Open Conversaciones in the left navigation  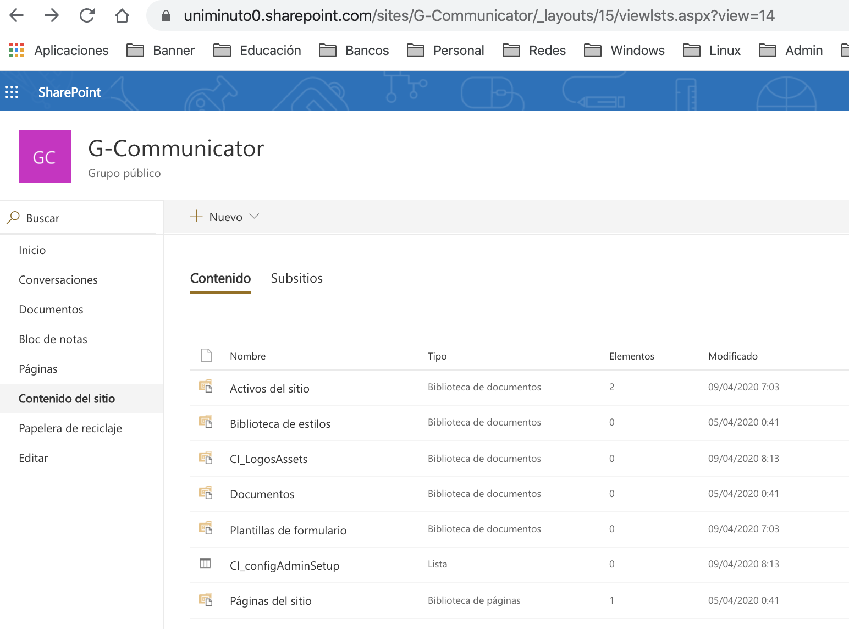pos(58,280)
